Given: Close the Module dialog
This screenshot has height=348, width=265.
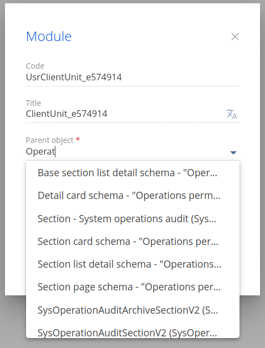Looking at the screenshot, I should 235,37.
